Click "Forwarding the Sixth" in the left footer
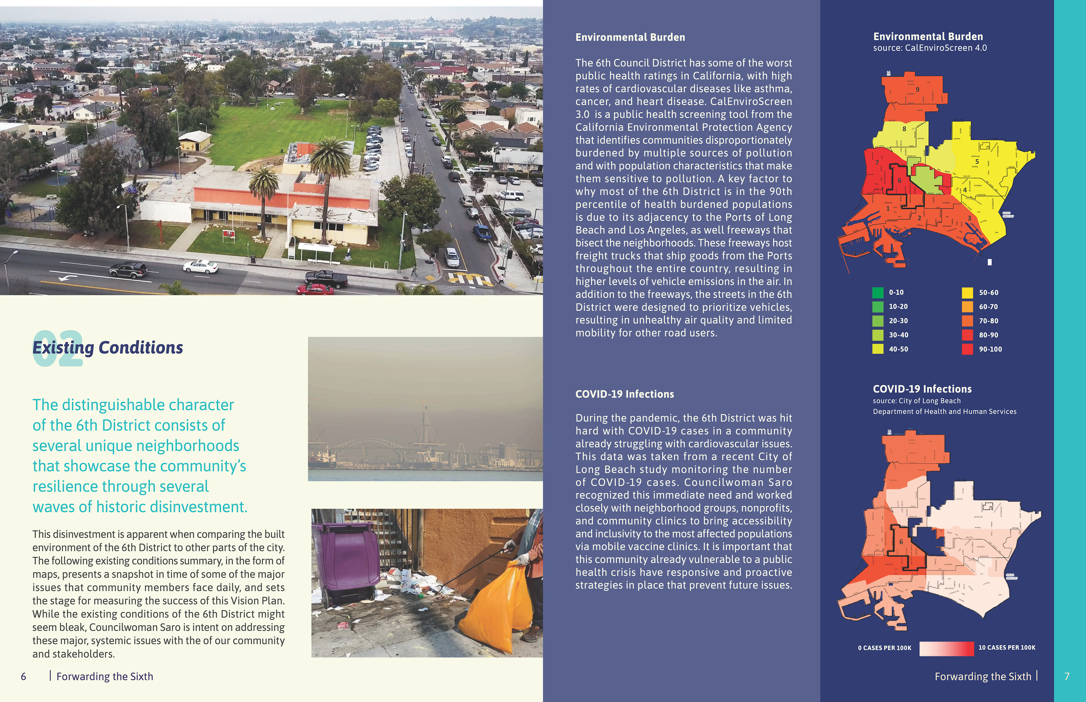 [104, 677]
